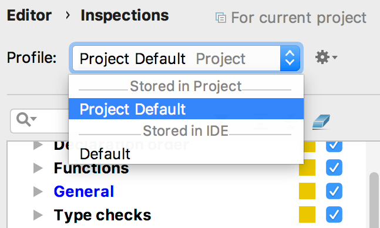This screenshot has width=380, height=228.
Task: Disable the Type checks checkbox
Action: click(334, 214)
